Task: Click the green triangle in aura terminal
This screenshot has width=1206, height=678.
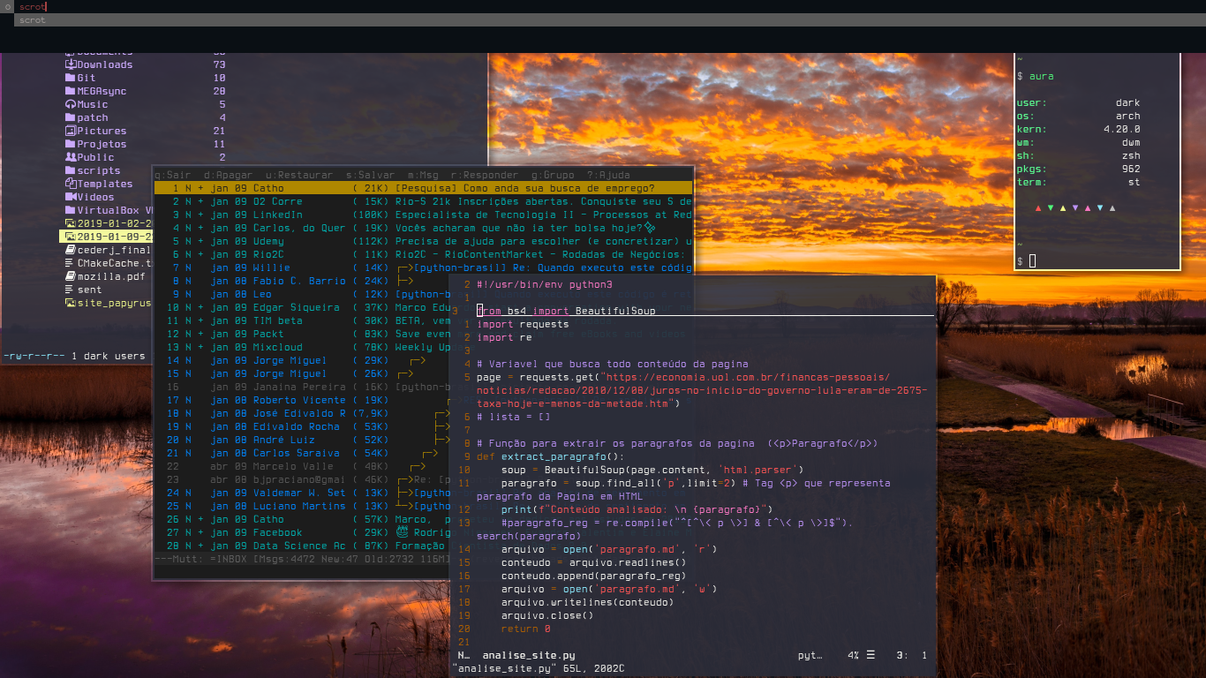Action: point(1051,208)
